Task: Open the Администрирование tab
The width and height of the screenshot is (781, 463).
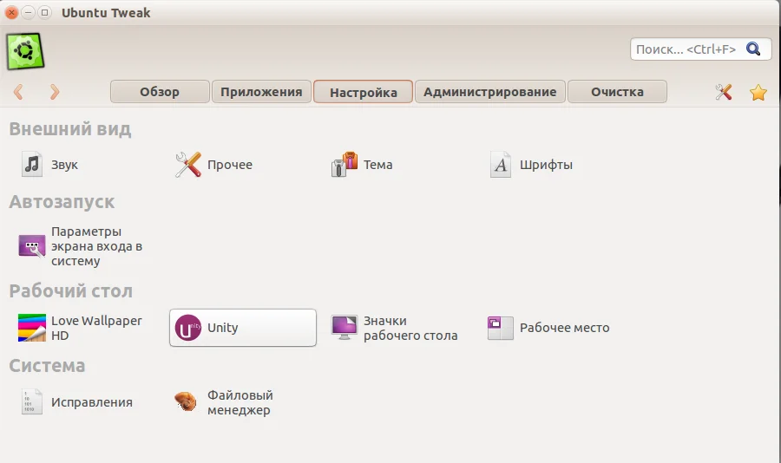Action: coord(490,92)
